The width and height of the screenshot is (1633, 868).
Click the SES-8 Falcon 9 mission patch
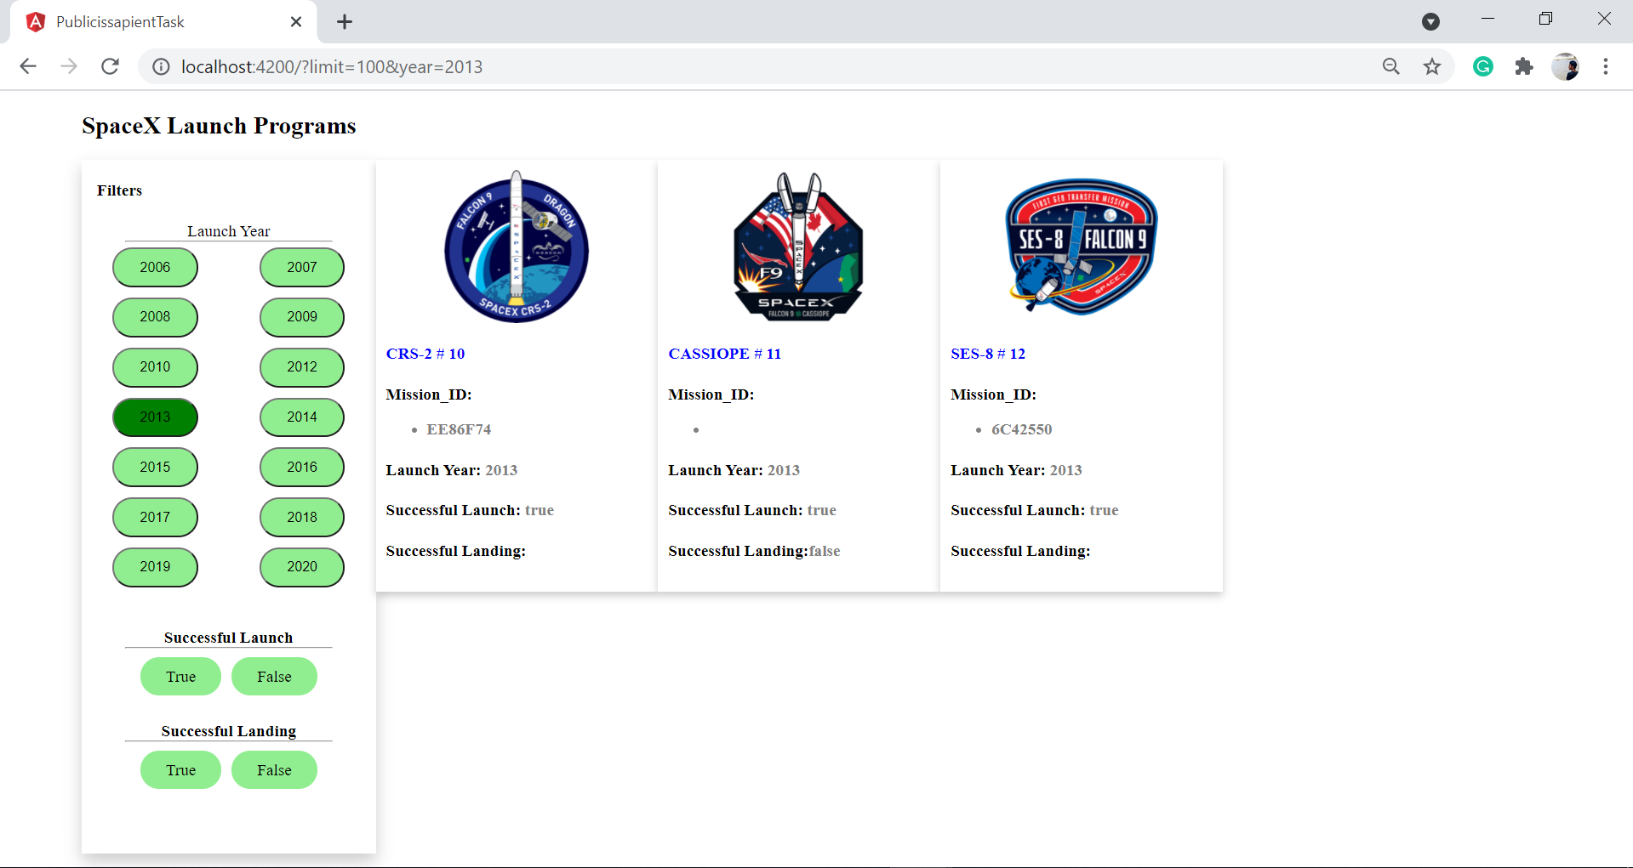tap(1081, 247)
